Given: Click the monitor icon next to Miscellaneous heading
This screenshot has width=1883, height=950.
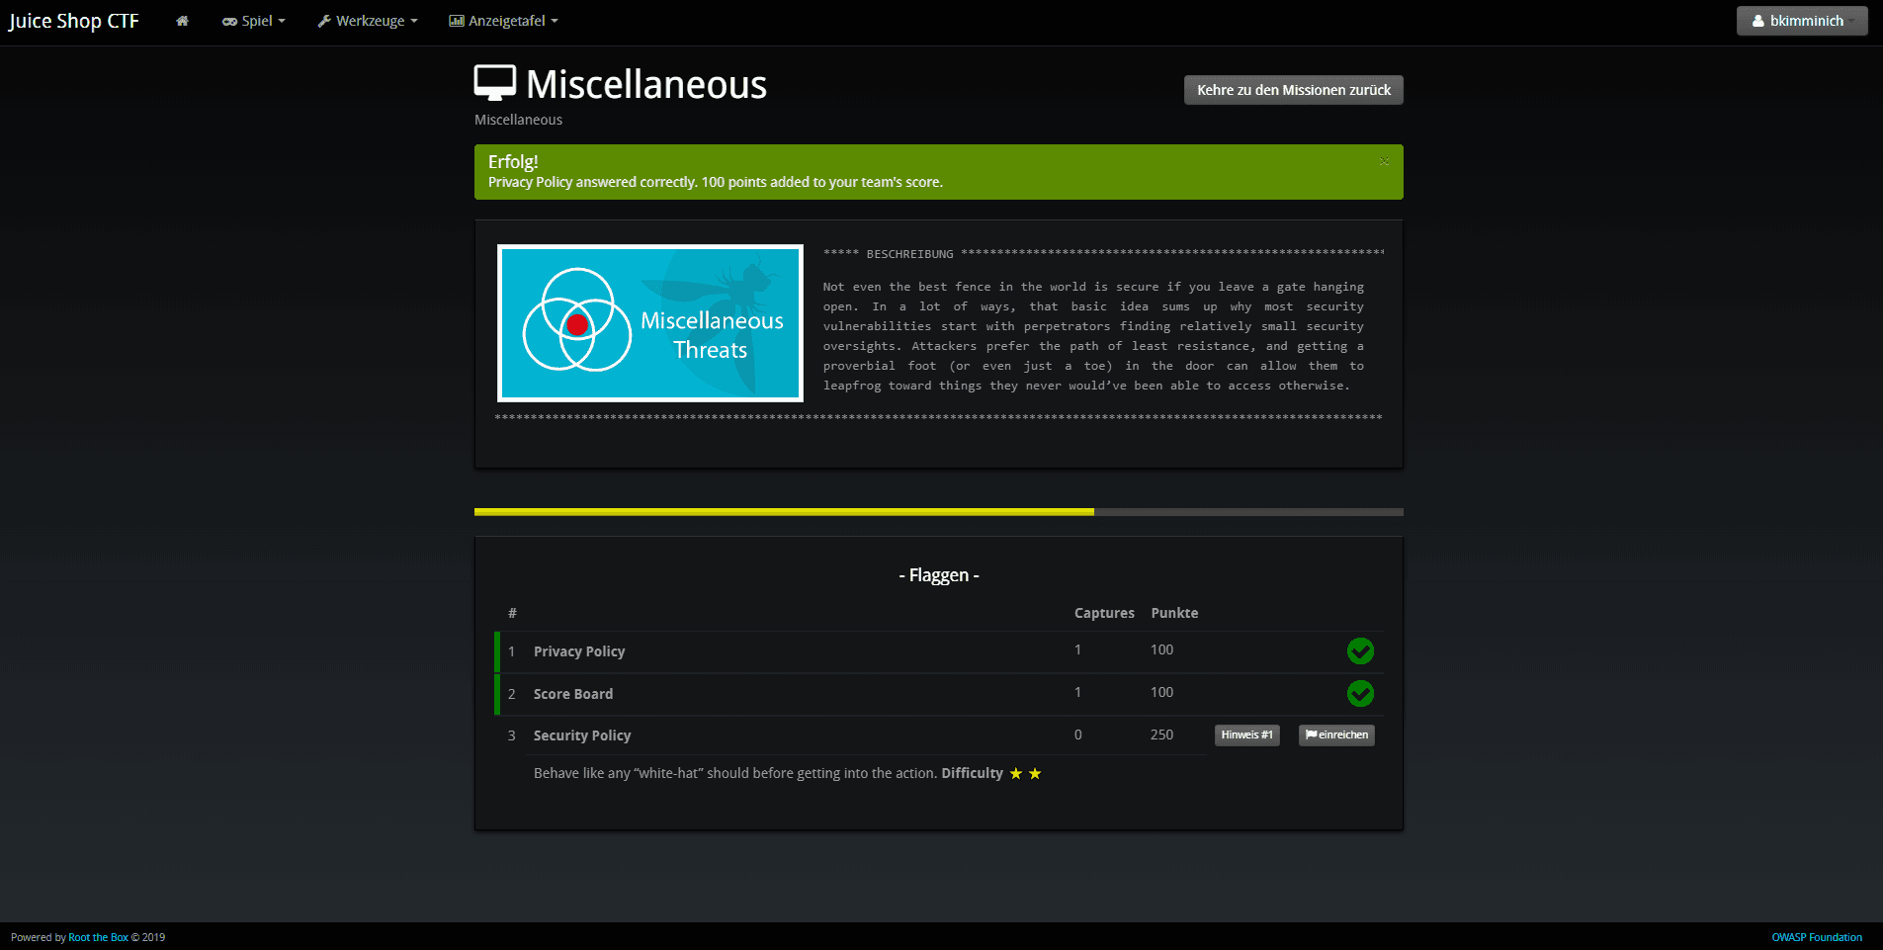Looking at the screenshot, I should tap(495, 84).
